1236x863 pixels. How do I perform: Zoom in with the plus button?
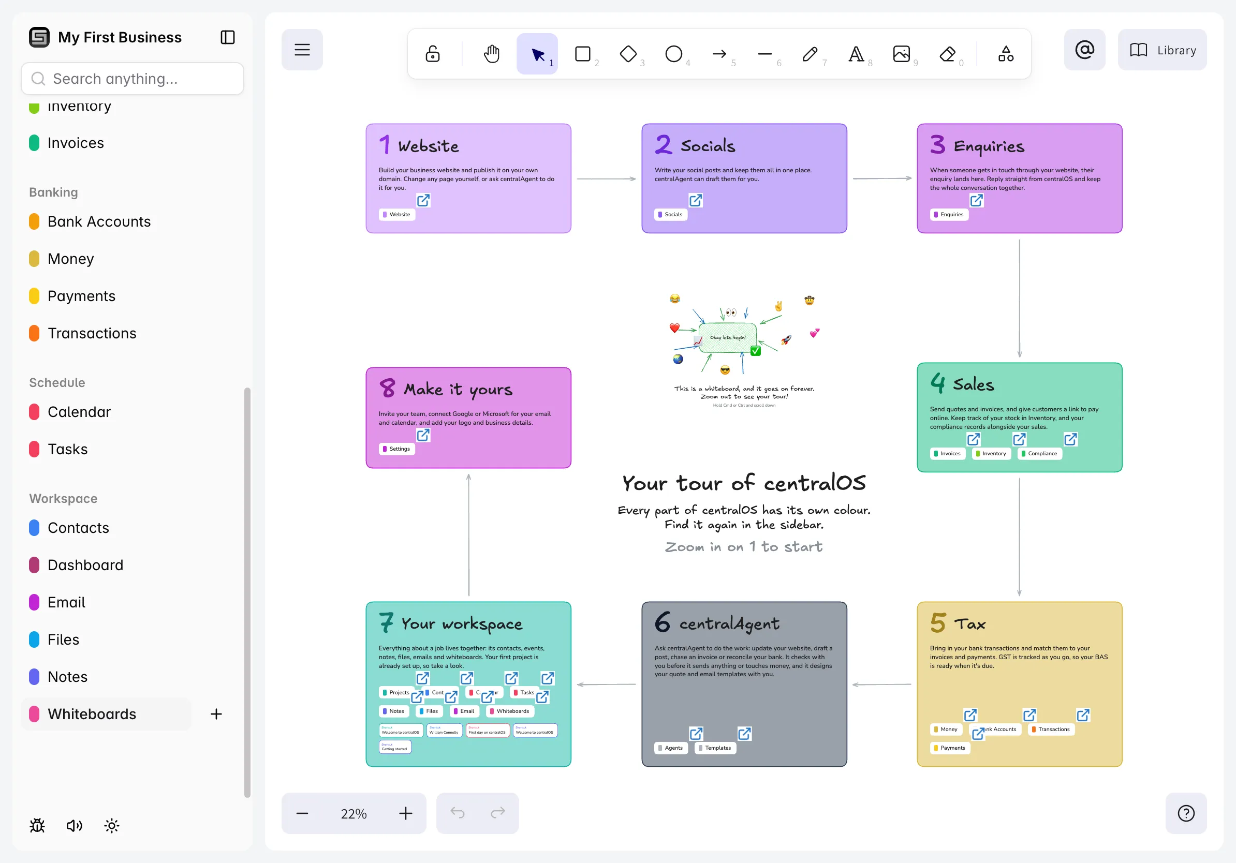(x=405, y=813)
